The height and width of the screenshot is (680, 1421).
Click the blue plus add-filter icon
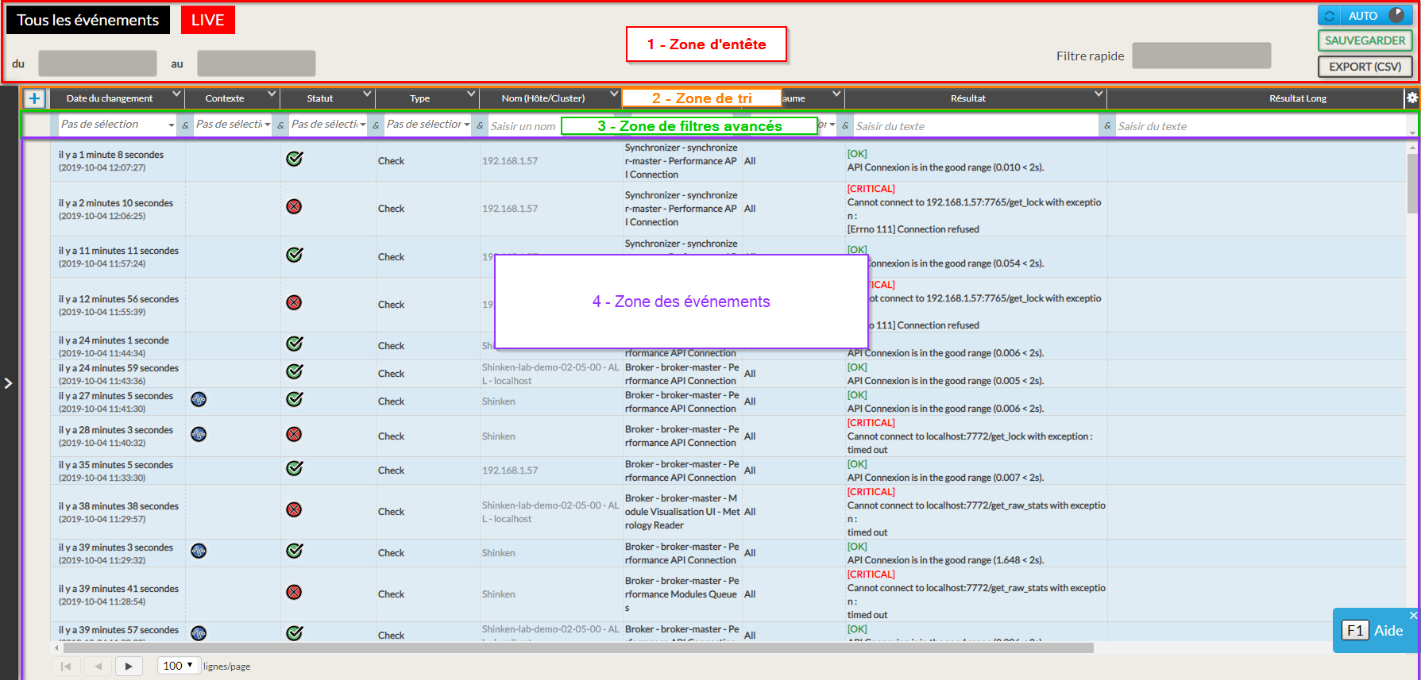pyautogui.click(x=34, y=98)
